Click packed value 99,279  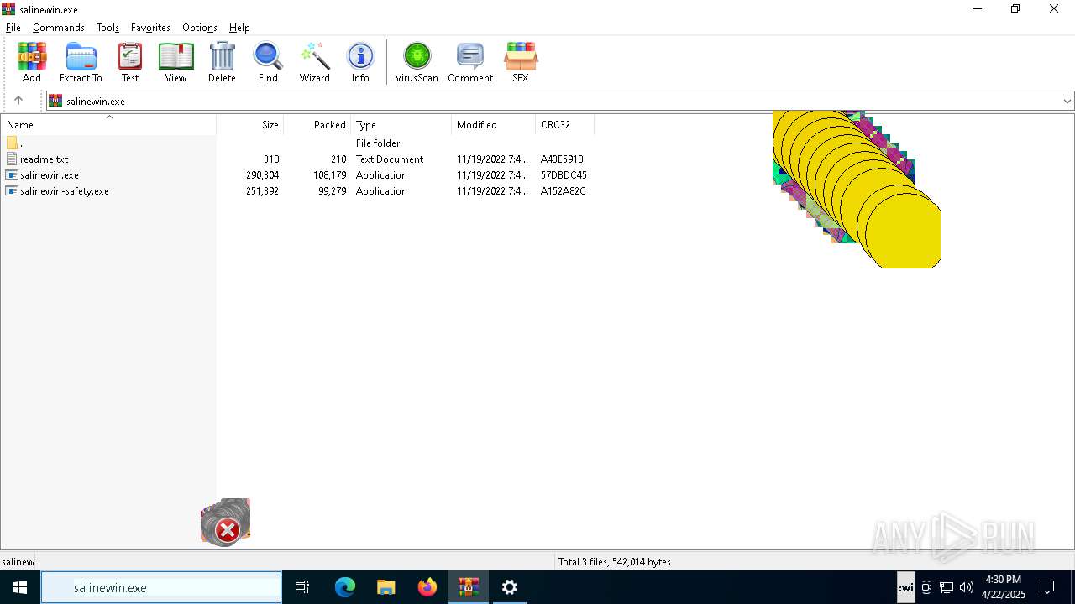333,191
